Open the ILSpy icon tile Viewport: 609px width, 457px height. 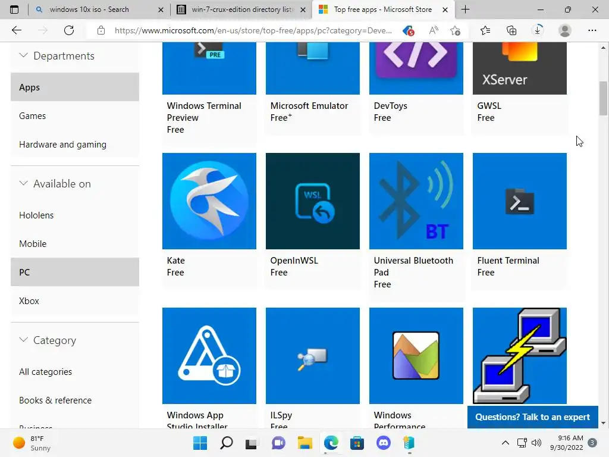click(x=313, y=356)
